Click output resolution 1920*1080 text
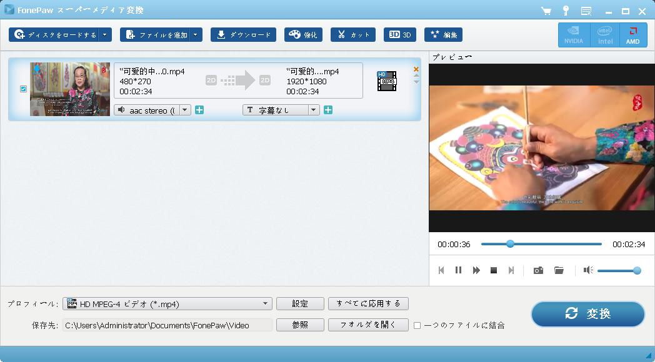 307,81
